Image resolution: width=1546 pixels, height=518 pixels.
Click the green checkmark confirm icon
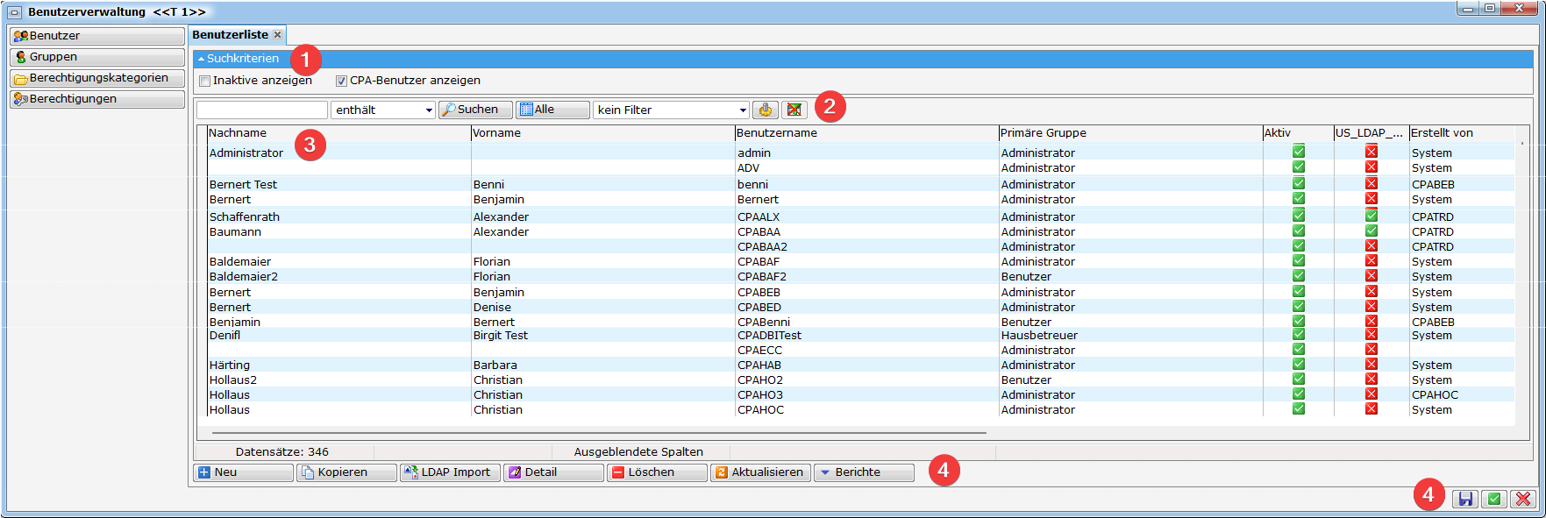point(1494,499)
